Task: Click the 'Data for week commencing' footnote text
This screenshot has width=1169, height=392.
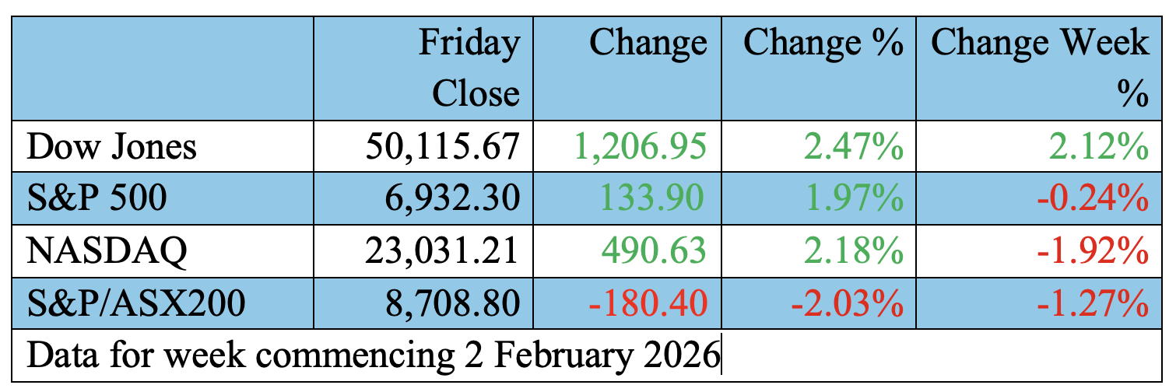Action: point(374,355)
